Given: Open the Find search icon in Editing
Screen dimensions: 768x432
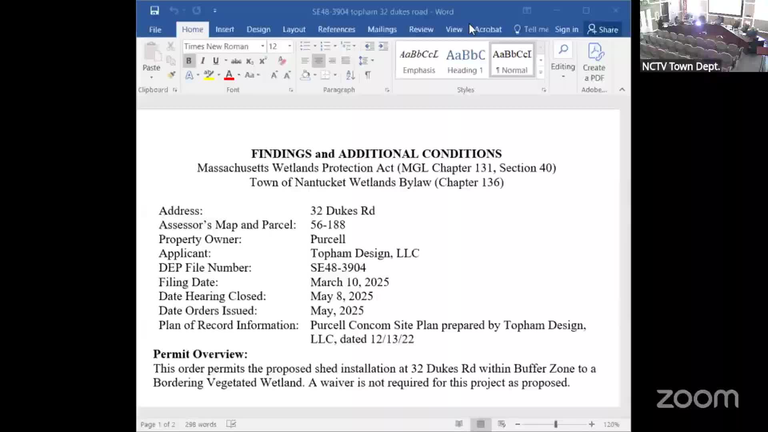Looking at the screenshot, I should pos(563,49).
